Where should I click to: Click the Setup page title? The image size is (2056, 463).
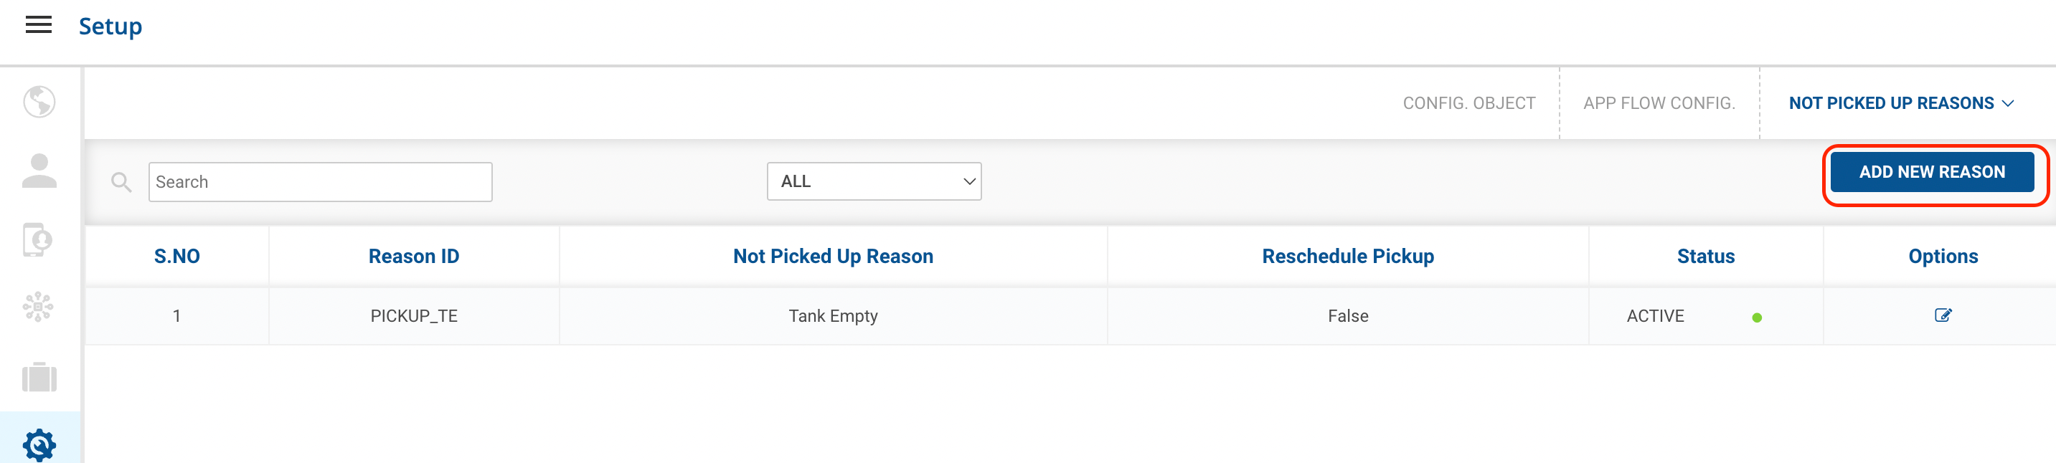110,27
